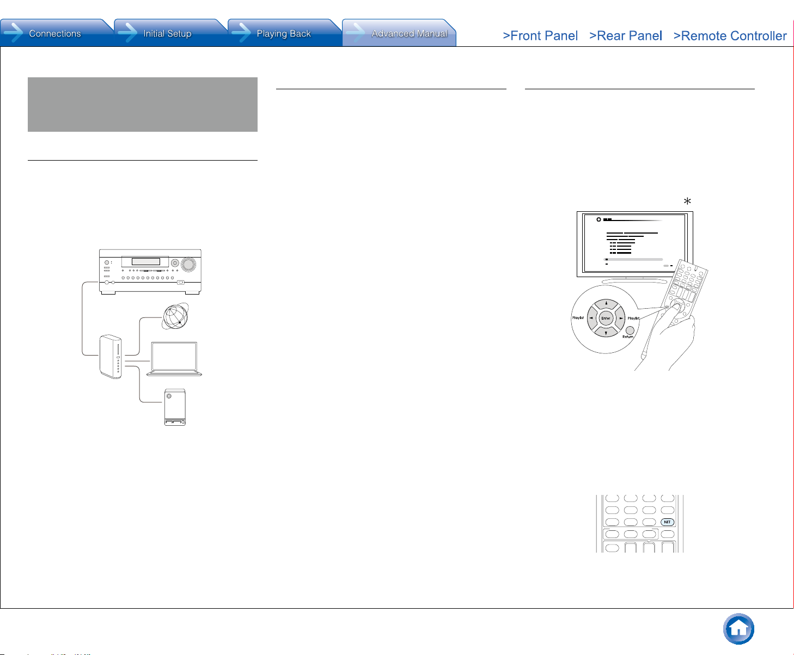Click the router illustration in network diagram

(111, 357)
